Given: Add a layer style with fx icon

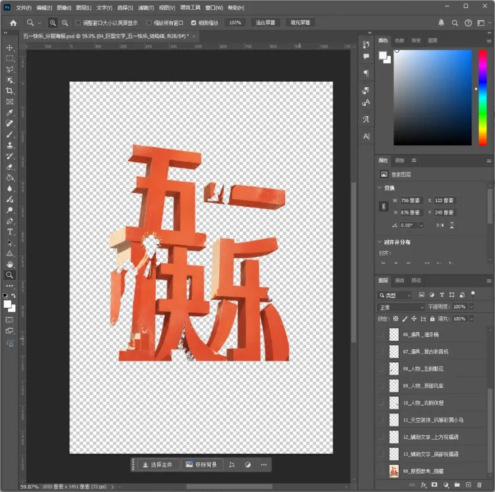Looking at the screenshot, I should 423,485.
